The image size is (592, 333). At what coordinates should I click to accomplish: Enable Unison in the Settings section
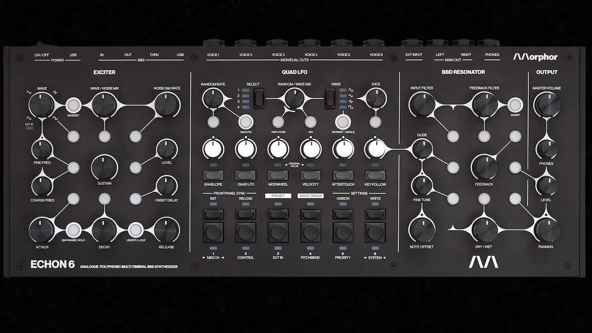pos(342,214)
